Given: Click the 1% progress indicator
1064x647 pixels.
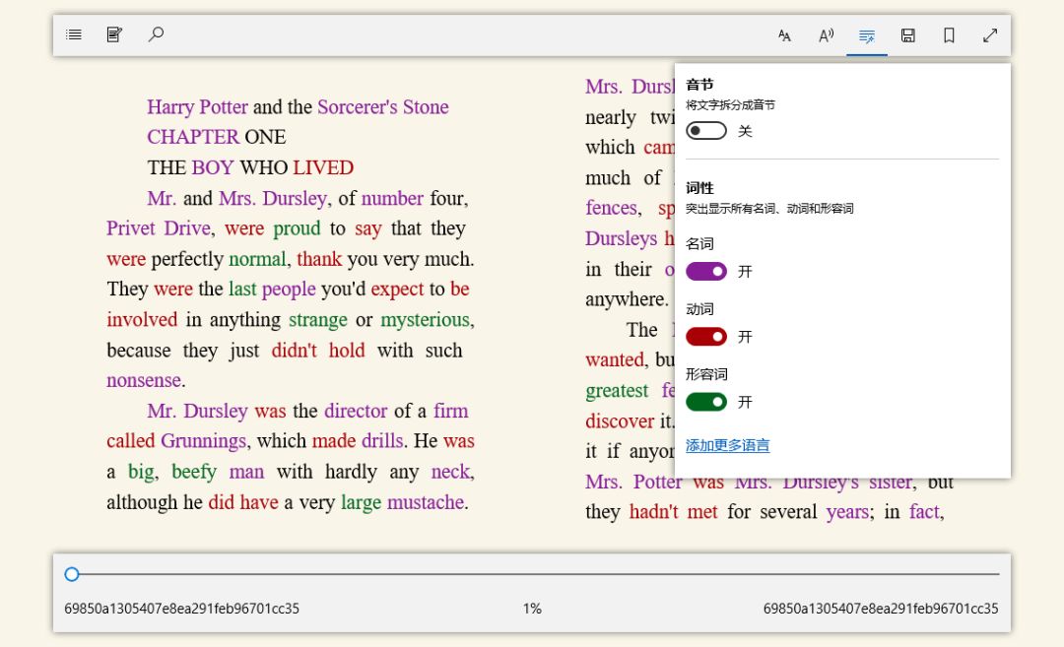Looking at the screenshot, I should (x=532, y=609).
